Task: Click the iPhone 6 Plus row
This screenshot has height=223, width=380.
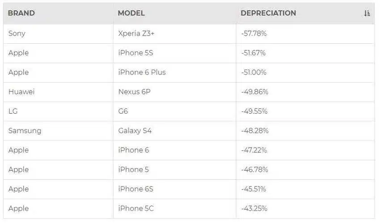Action: click(x=189, y=73)
